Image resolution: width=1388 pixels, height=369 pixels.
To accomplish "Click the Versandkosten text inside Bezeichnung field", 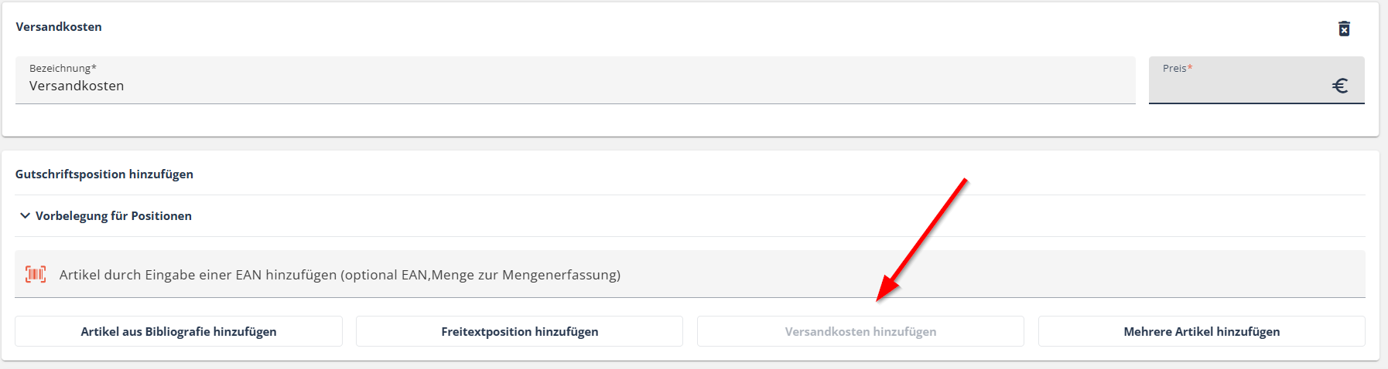I will point(77,86).
